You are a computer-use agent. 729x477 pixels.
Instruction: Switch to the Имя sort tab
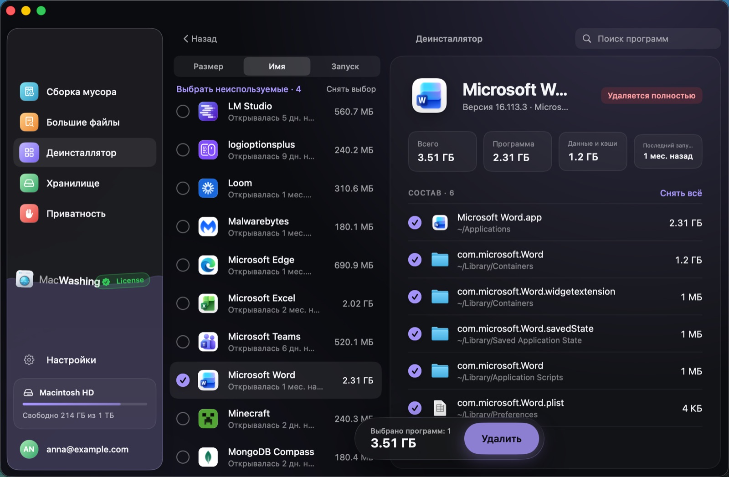click(x=277, y=67)
